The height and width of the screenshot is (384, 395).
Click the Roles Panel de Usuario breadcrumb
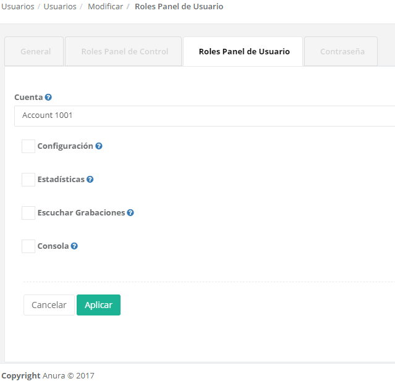(x=179, y=6)
